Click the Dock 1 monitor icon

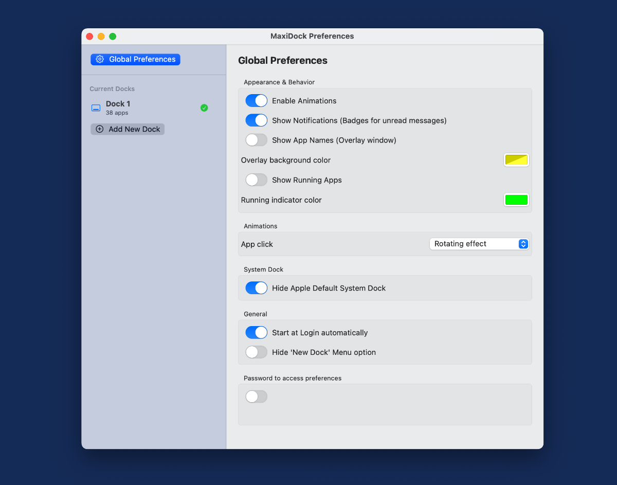coord(96,108)
